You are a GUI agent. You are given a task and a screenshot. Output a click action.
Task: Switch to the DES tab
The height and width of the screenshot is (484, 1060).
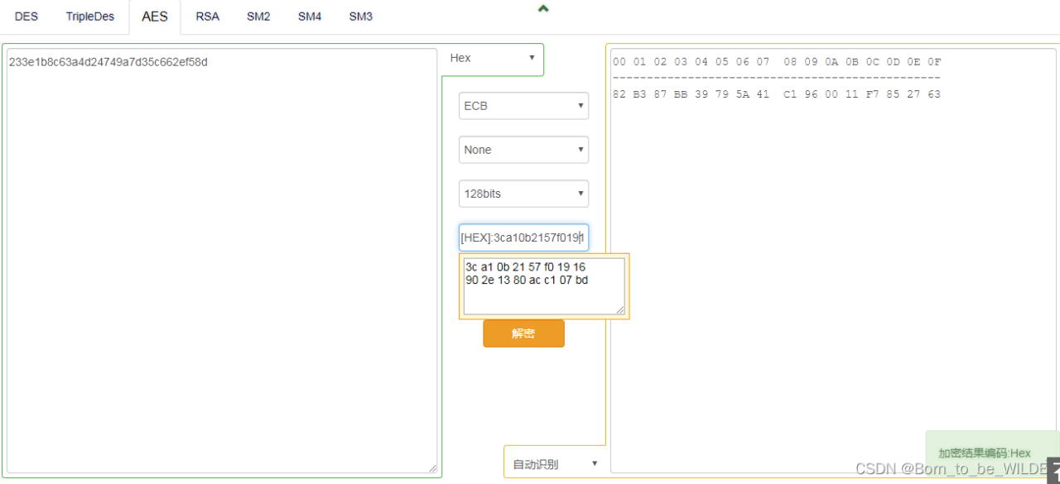pos(26,17)
